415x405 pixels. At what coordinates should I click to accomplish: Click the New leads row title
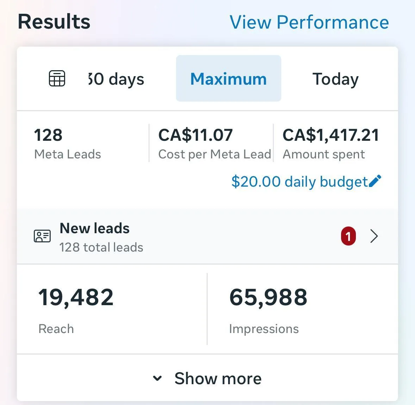click(x=95, y=228)
